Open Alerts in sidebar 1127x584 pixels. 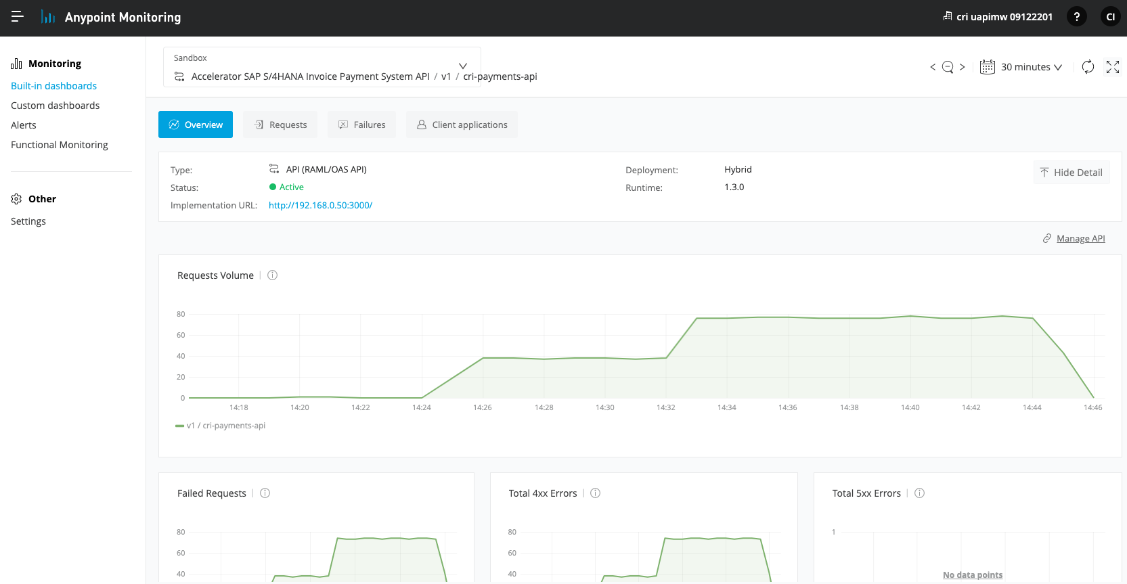coord(24,125)
